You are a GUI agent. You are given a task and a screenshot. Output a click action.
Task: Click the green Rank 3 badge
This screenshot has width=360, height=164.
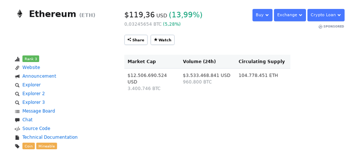(x=31, y=59)
